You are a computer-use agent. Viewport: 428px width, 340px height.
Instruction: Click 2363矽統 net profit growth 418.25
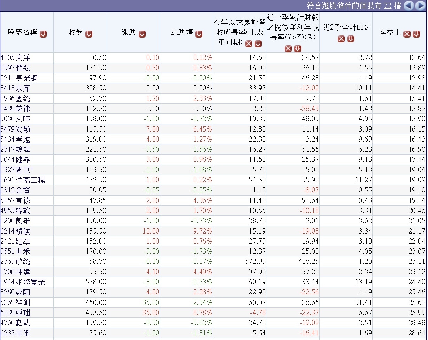(308, 261)
